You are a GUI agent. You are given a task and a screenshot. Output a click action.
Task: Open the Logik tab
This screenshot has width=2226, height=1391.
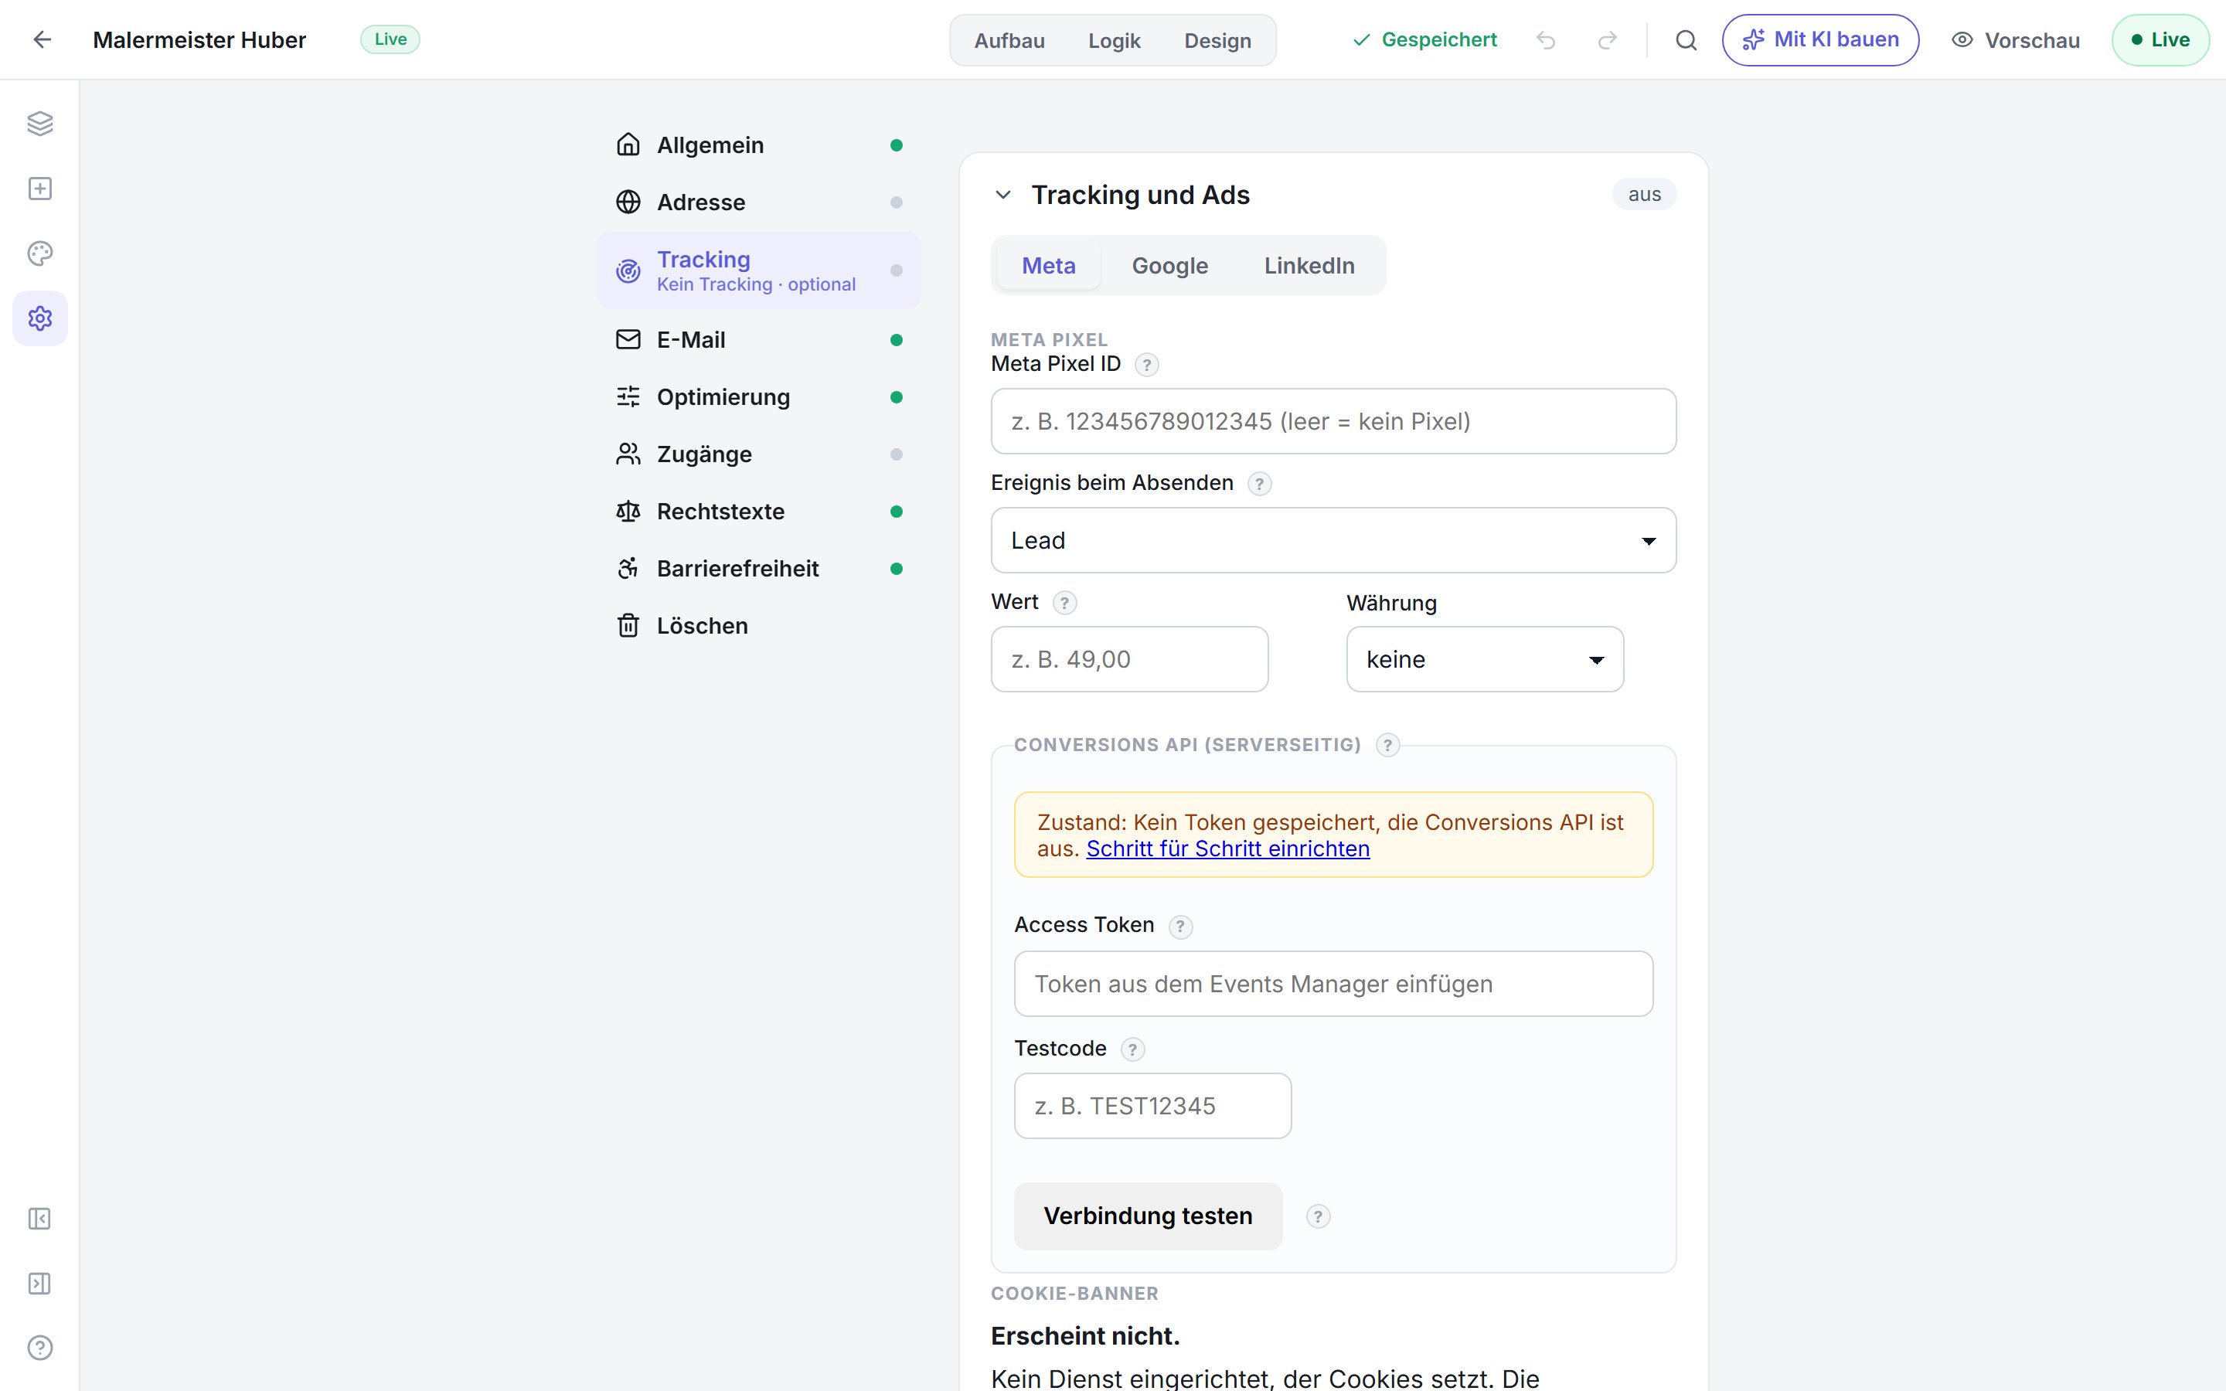pos(1114,40)
